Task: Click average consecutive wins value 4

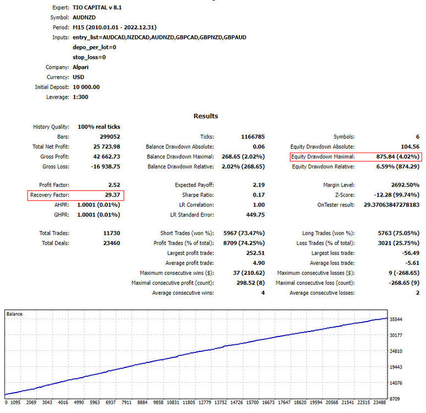Action: 263,293
